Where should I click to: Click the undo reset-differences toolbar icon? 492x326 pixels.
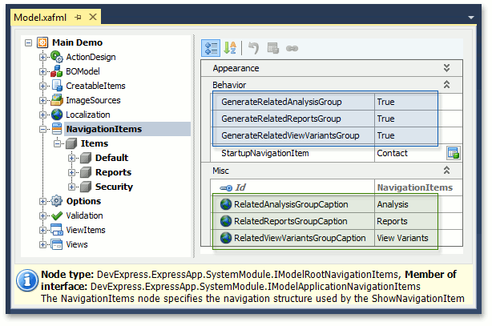(253, 48)
